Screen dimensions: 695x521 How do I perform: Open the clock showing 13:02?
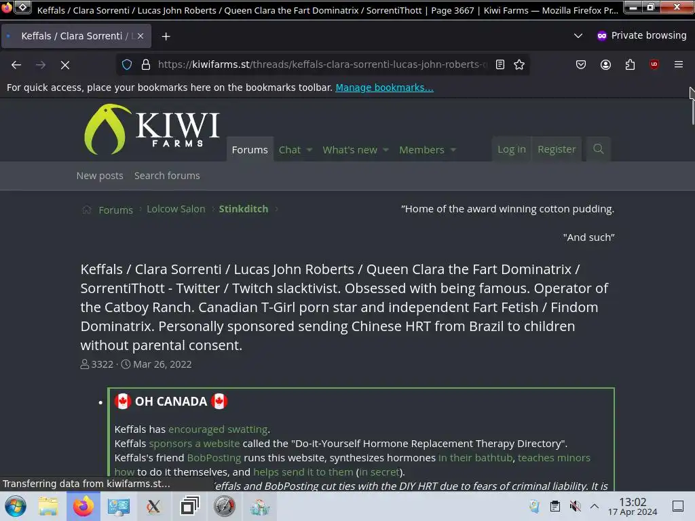633,506
